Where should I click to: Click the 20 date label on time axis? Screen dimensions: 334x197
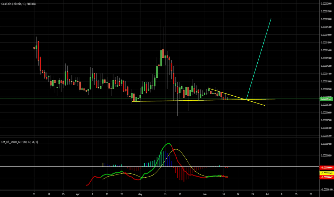[x=180, y=194]
